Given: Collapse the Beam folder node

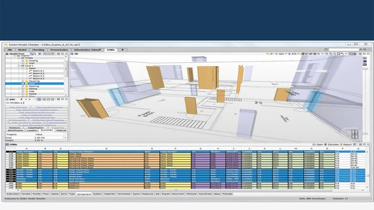Looking at the screenshot, I should point(23,68).
